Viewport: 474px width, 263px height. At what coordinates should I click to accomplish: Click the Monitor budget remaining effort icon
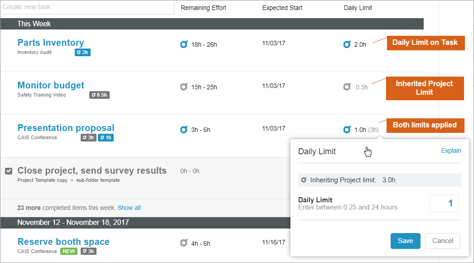click(184, 87)
